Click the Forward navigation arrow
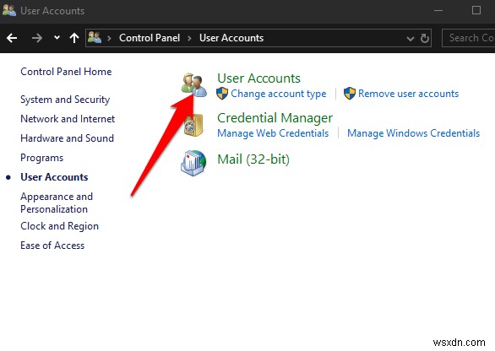This screenshot has width=495, height=351. 37,38
